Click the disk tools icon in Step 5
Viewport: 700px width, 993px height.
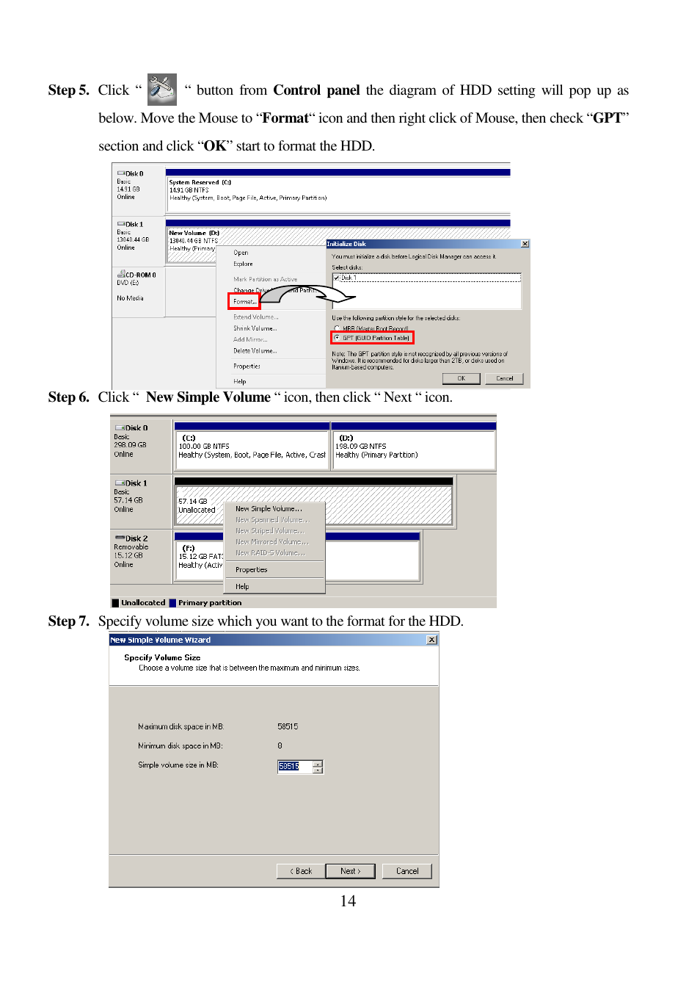click(x=161, y=90)
